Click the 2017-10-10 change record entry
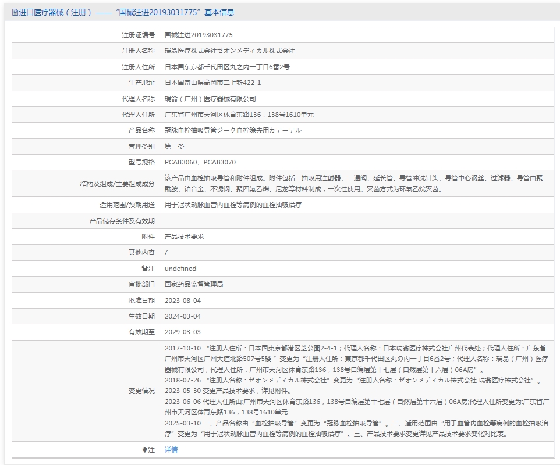 click(x=356, y=359)
